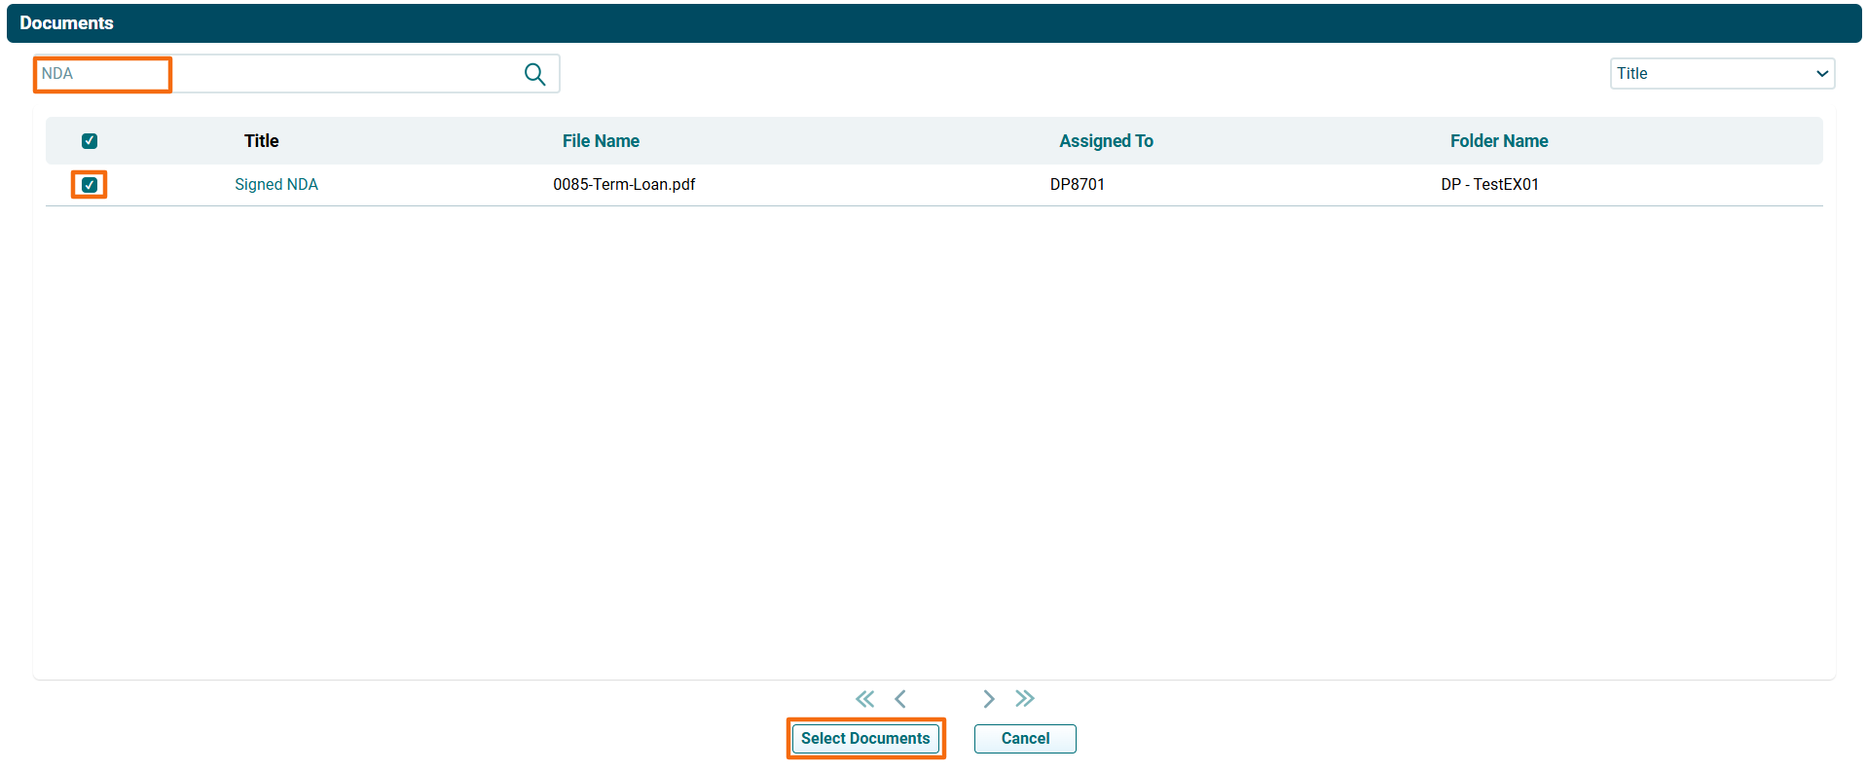Click the 0085-Term-Loan.pdf file name cell
This screenshot has height=772, width=1867.
(624, 185)
